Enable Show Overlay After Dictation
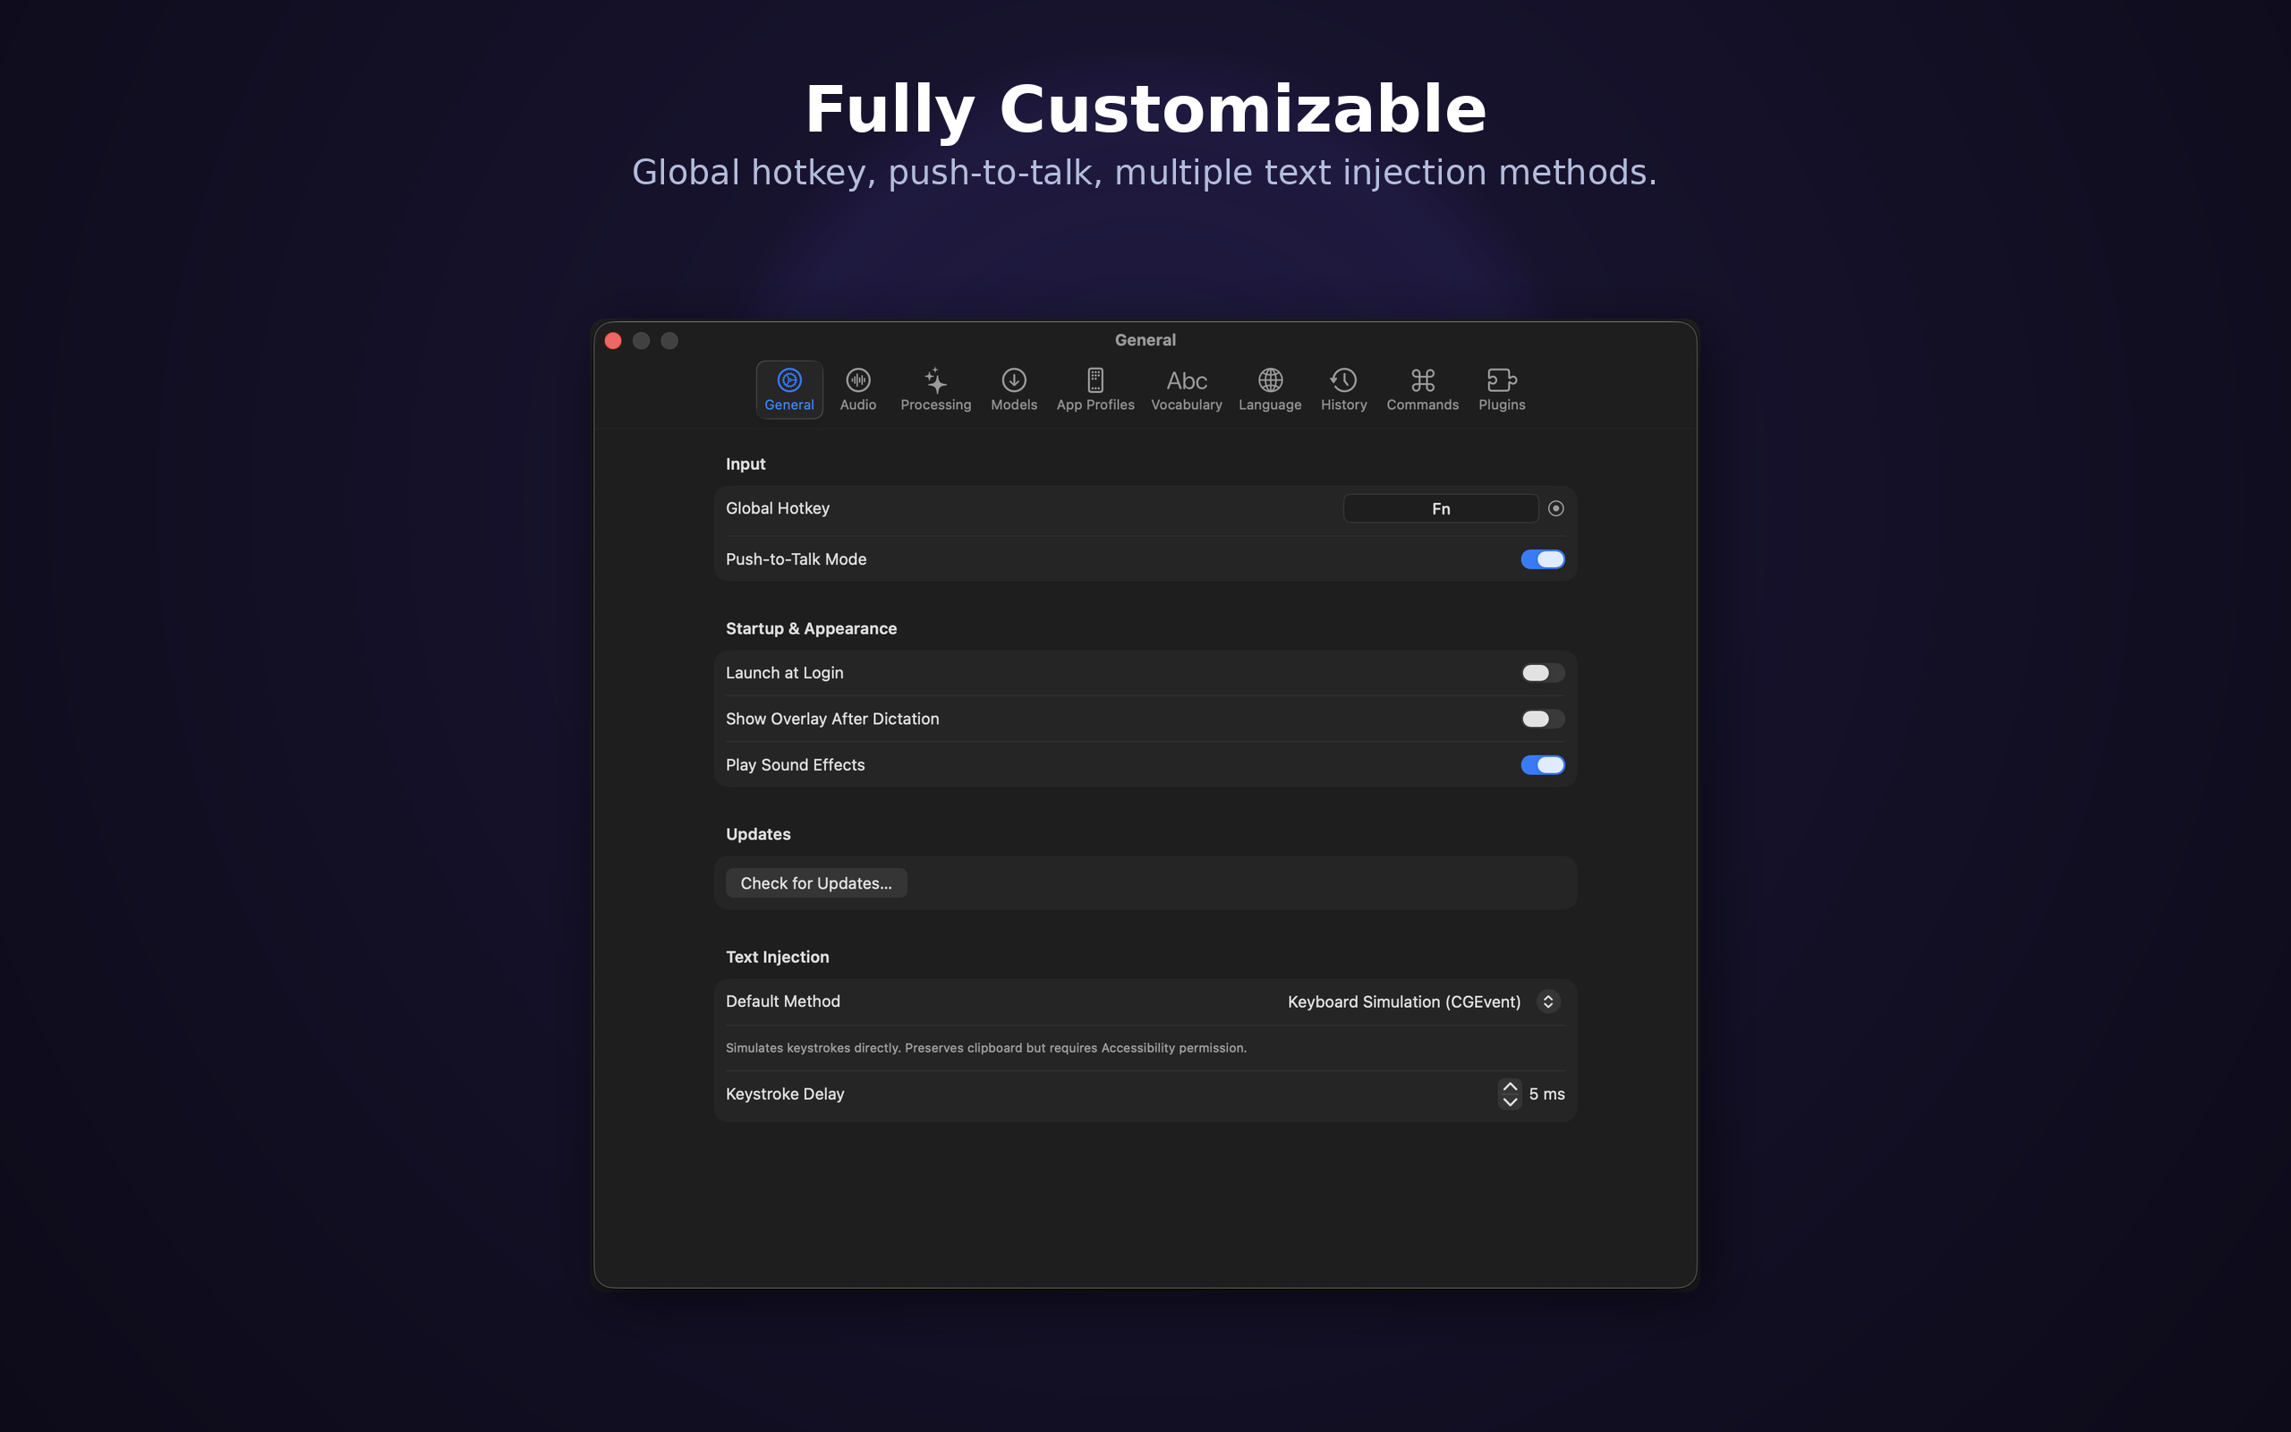 1542,718
